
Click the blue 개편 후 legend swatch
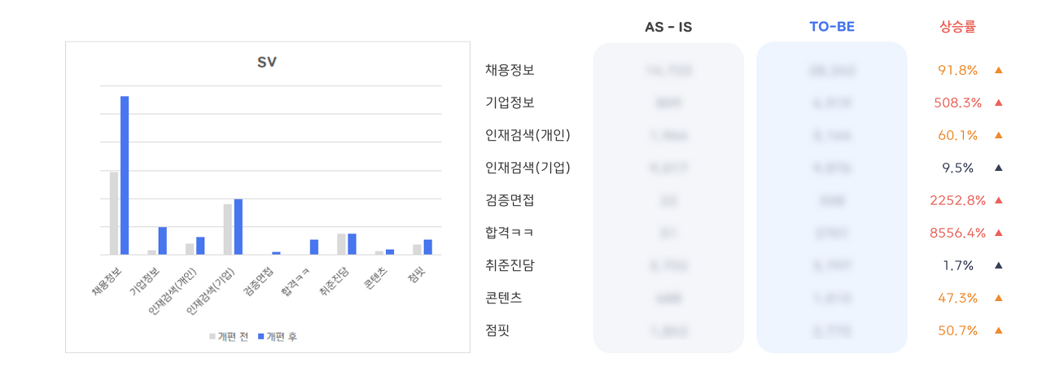(260, 336)
